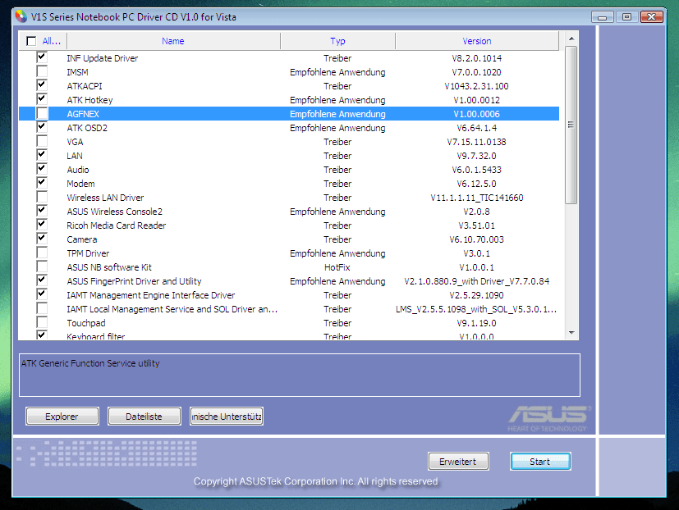Open the Technische Unterstützung button
Viewport: 679px width, 510px height.
tap(227, 417)
